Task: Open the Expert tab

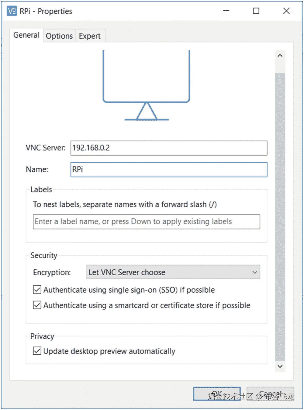Action: tap(90, 36)
